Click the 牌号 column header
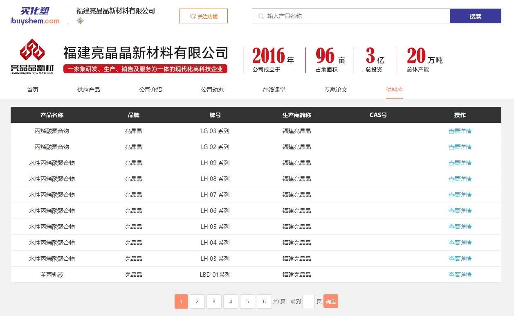This screenshot has width=514, height=316. (x=215, y=115)
